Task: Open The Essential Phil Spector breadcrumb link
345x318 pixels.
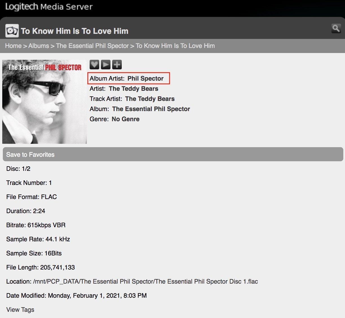Action: [92, 46]
